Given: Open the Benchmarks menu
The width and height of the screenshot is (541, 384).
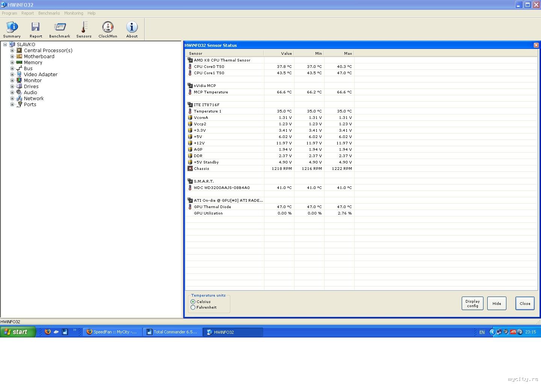Looking at the screenshot, I should coord(49,13).
